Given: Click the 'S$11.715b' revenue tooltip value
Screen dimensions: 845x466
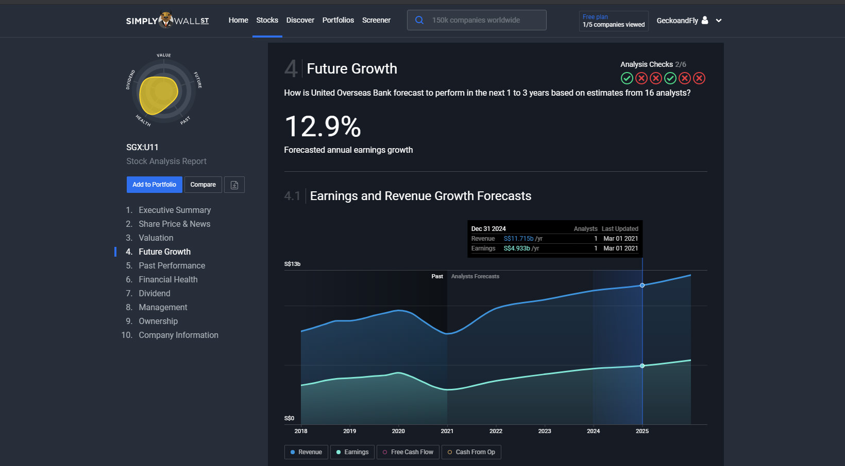Looking at the screenshot, I should (x=519, y=239).
